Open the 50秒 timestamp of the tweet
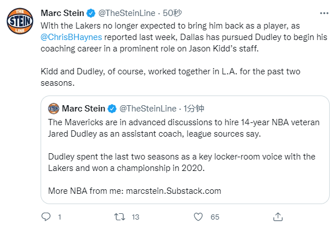This screenshot has height=227, width=332. [x=172, y=13]
